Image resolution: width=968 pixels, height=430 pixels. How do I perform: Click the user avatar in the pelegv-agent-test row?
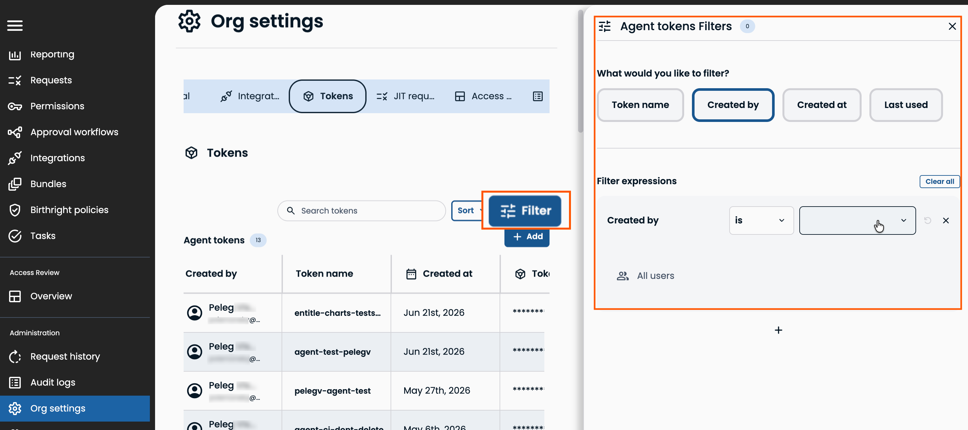tap(195, 390)
